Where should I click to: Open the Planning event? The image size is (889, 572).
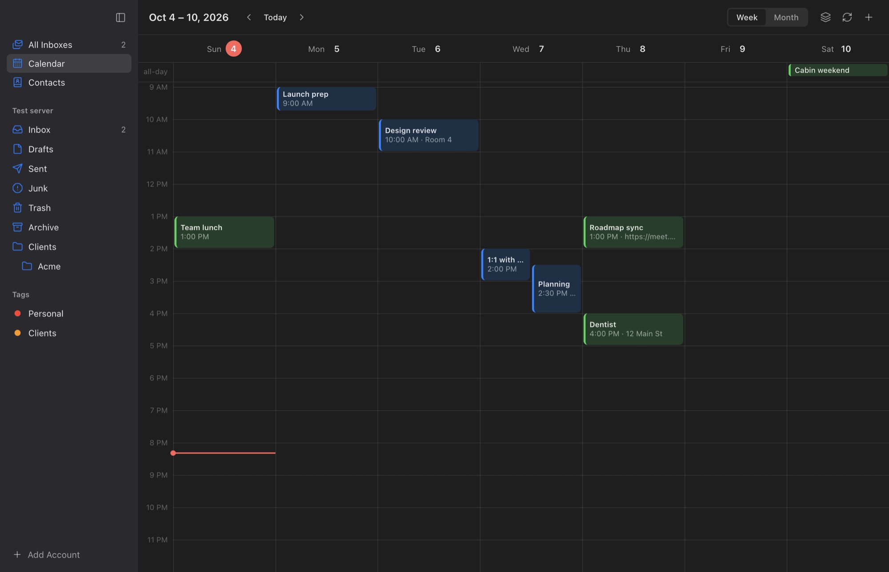point(557,289)
